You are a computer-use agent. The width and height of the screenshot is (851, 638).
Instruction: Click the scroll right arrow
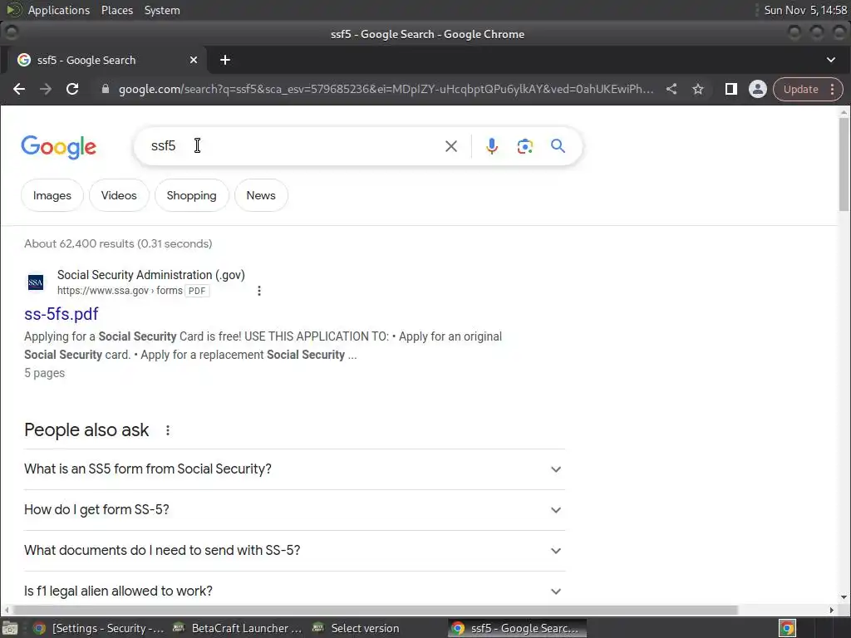pyautogui.click(x=831, y=610)
